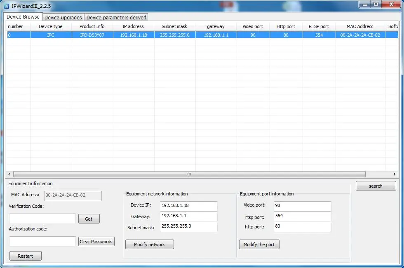
Task: Sort by the Product Info column header
Action: pyautogui.click(x=92, y=26)
